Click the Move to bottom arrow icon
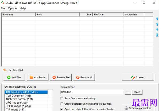 click(x=157, y=35)
